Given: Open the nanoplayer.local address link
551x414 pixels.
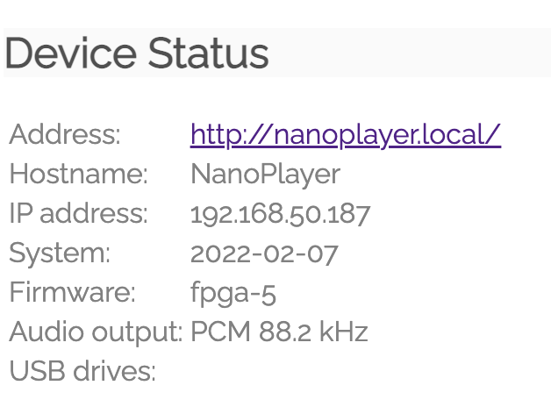Looking at the screenshot, I should point(345,135).
